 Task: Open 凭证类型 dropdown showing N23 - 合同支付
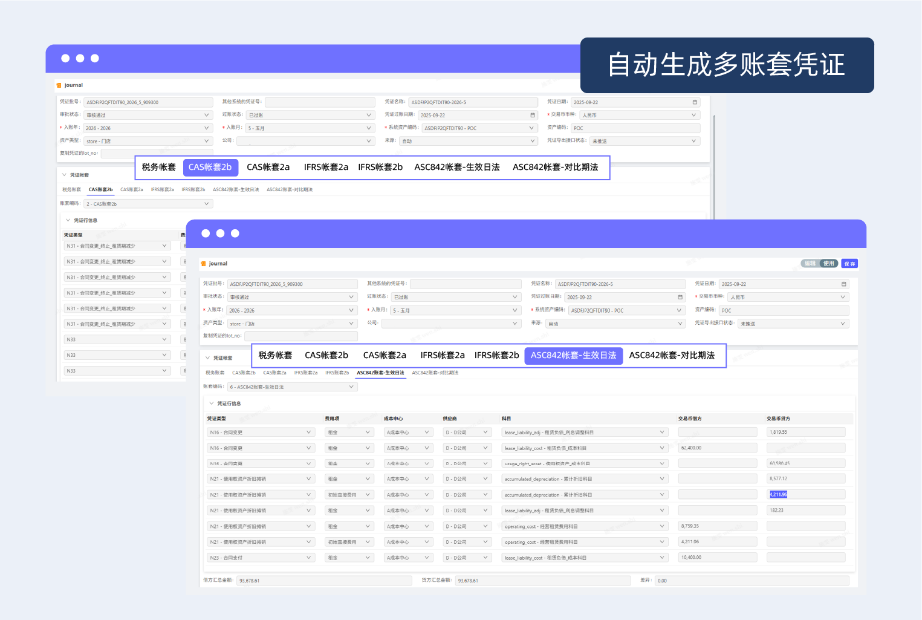pos(261,557)
